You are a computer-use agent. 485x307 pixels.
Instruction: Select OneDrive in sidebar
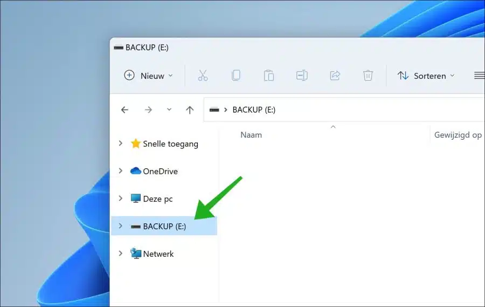coord(160,172)
